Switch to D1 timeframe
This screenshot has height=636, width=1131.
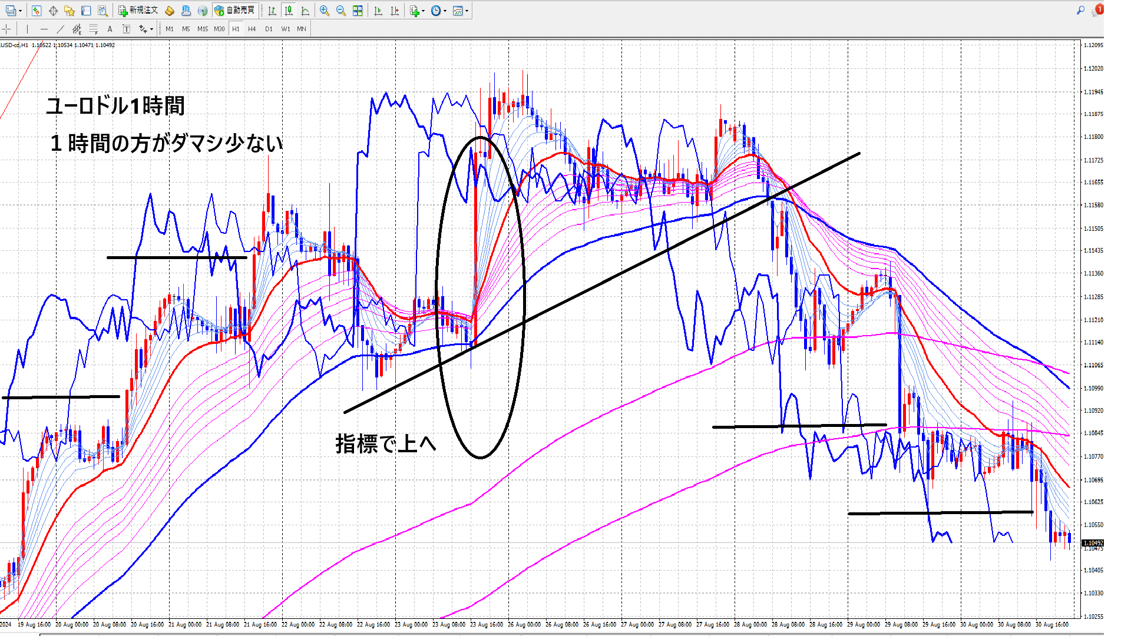(269, 29)
